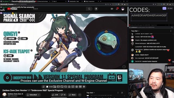Screen dimensions: 174x98
Task: Start voice search with the microphone icon
Action: coord(96,9)
